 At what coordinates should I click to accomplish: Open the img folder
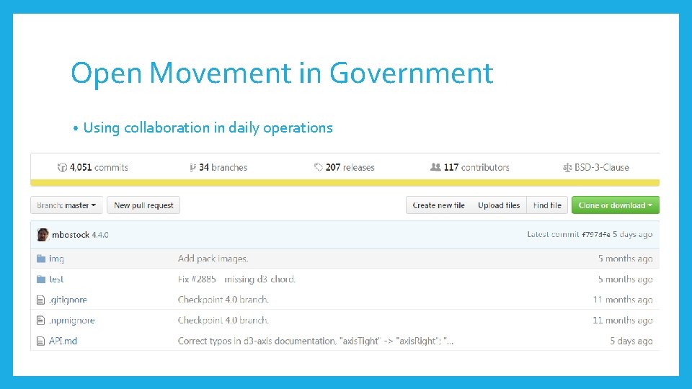(x=56, y=259)
